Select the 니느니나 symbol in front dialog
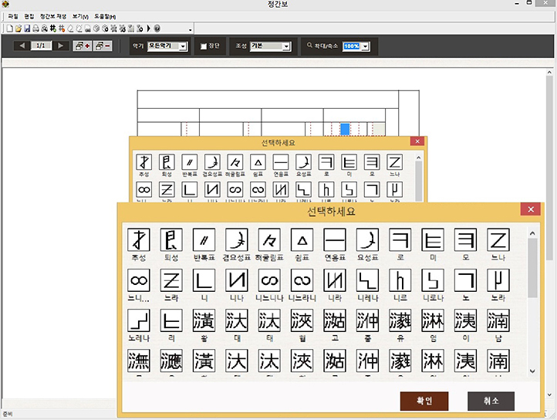 pyautogui.click(x=269, y=280)
